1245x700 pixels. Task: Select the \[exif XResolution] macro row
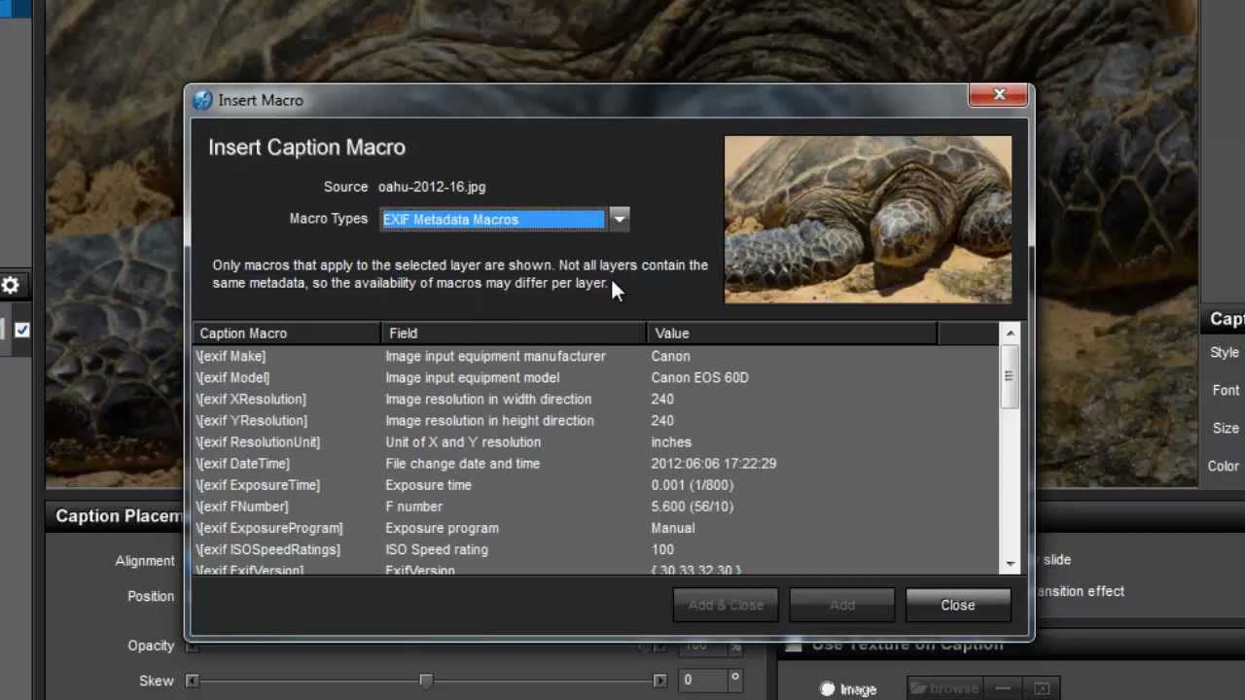[x=595, y=399]
